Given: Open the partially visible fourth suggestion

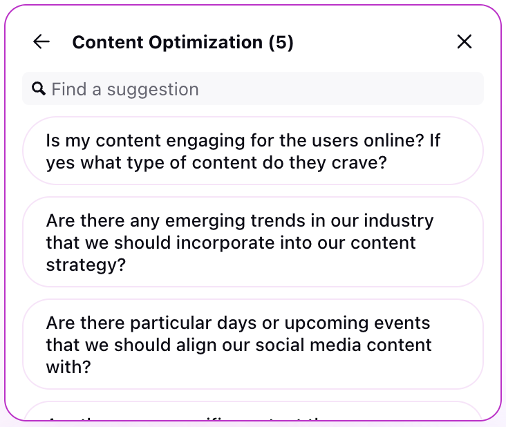Looking at the screenshot, I should 253,411.
